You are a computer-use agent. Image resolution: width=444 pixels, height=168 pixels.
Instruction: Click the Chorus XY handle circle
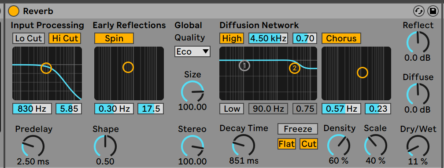[362, 73]
